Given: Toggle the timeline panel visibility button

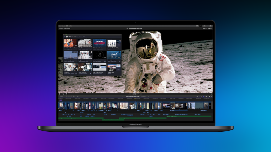Looking at the screenshot, I should coord(201,26).
